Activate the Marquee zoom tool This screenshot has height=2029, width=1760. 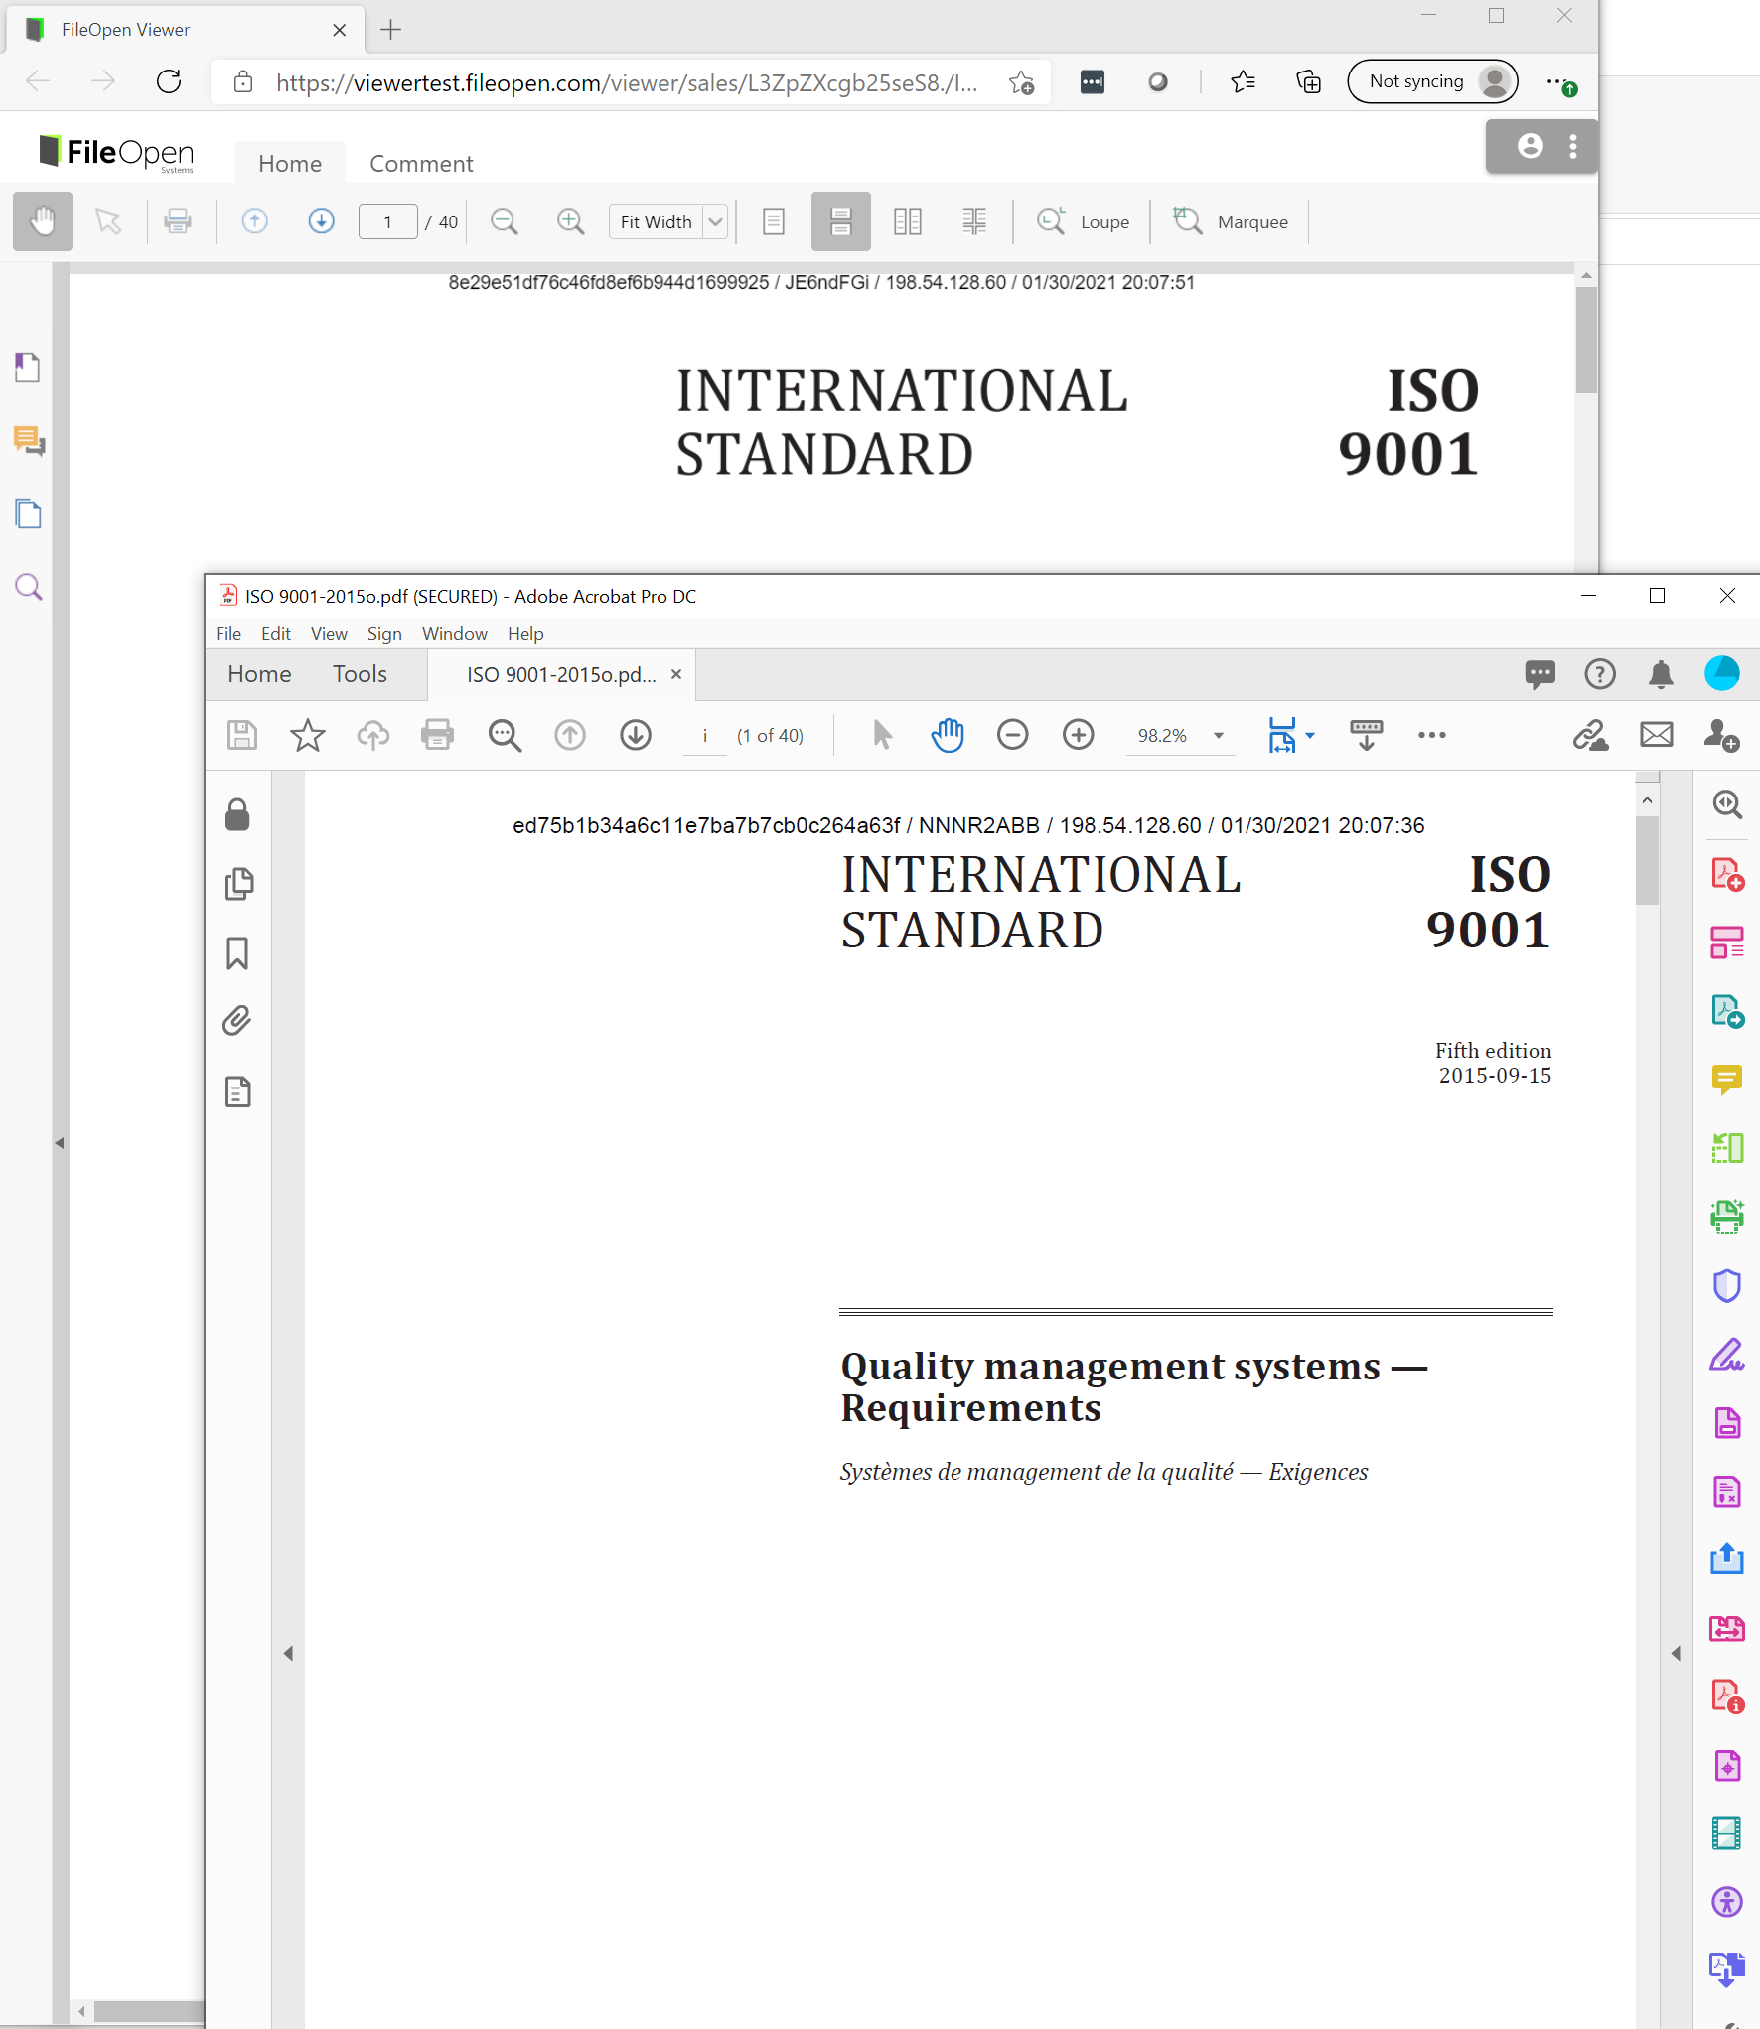point(1230,221)
